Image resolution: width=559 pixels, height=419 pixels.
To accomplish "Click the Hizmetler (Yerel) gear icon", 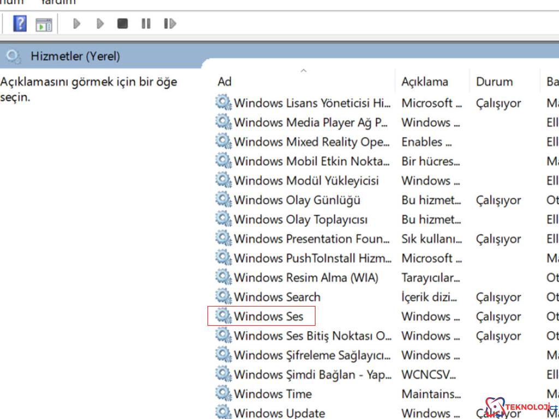I will (13, 56).
